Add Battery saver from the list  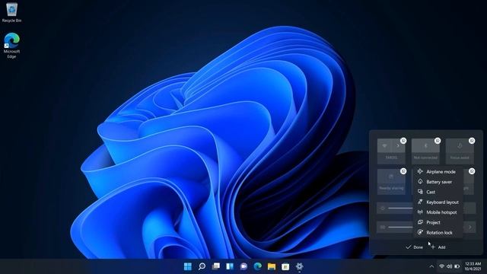(x=438, y=182)
